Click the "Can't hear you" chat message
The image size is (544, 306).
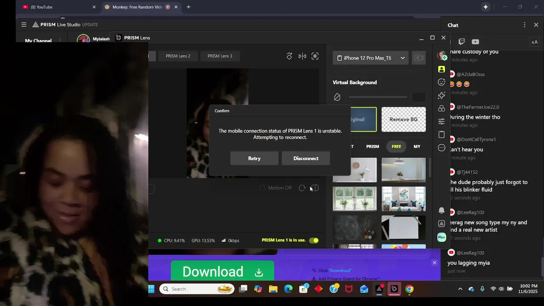click(466, 150)
